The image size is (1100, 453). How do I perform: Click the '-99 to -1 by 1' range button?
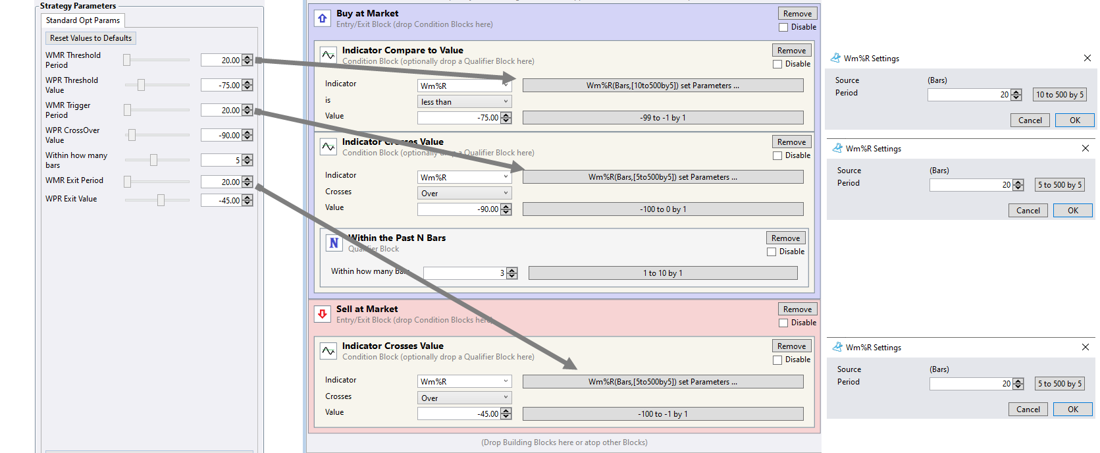pyautogui.click(x=663, y=117)
